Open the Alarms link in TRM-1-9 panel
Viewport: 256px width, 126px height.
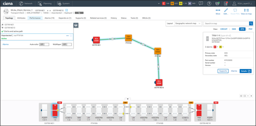(x=234, y=71)
